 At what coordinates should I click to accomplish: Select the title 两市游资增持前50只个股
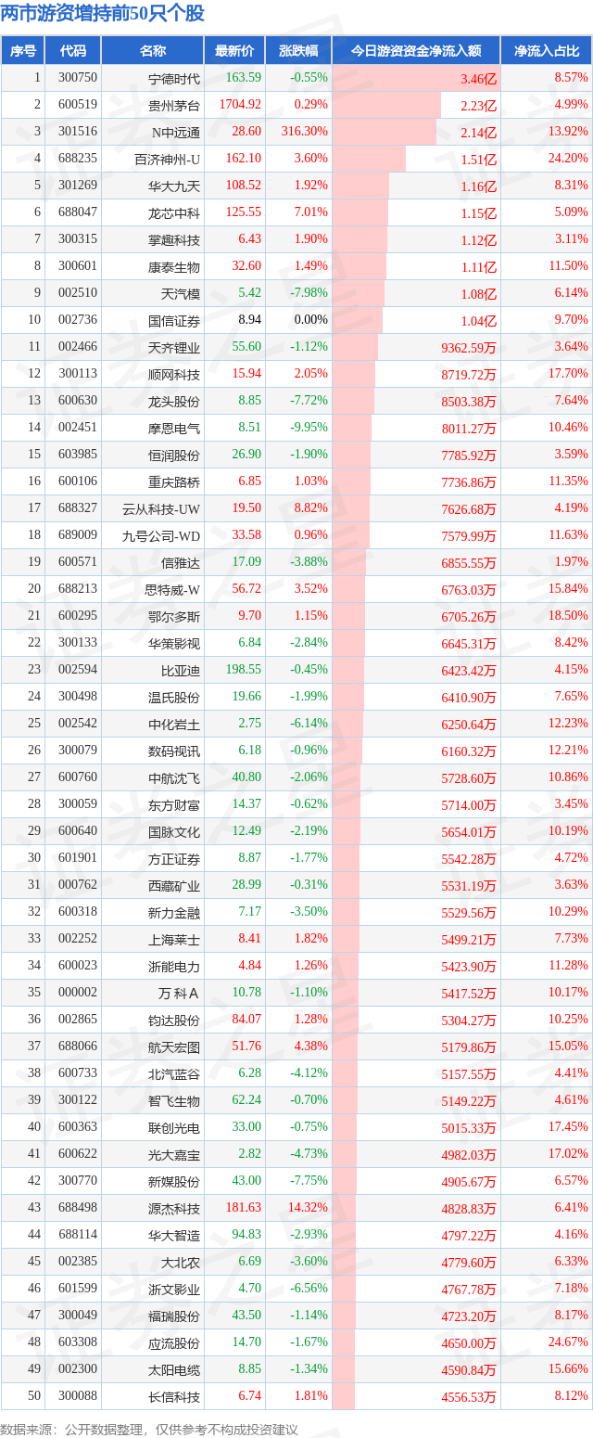(103, 14)
